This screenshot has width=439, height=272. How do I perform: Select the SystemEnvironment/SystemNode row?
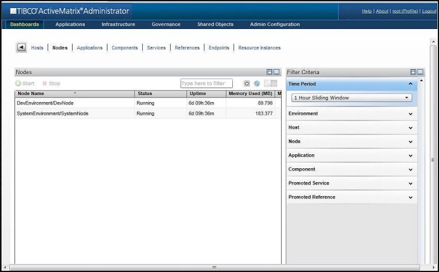click(x=53, y=114)
